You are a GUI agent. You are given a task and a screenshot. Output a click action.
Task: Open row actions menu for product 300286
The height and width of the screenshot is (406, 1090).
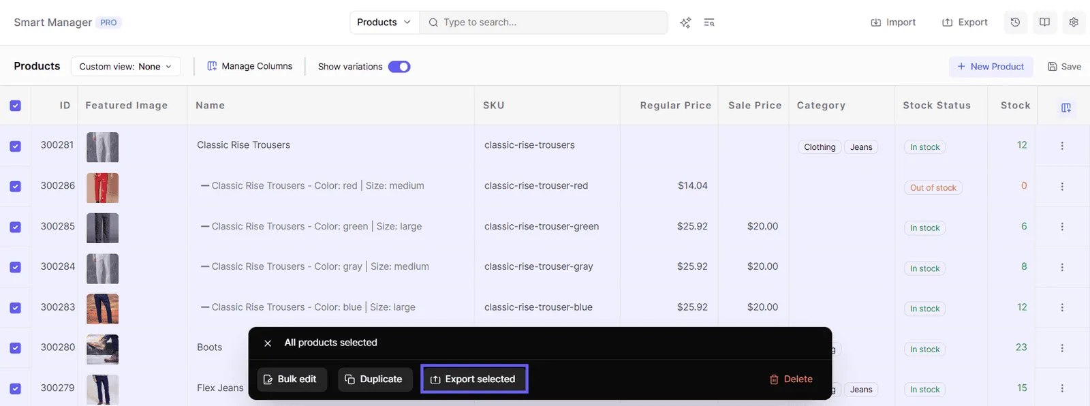pyautogui.click(x=1062, y=186)
